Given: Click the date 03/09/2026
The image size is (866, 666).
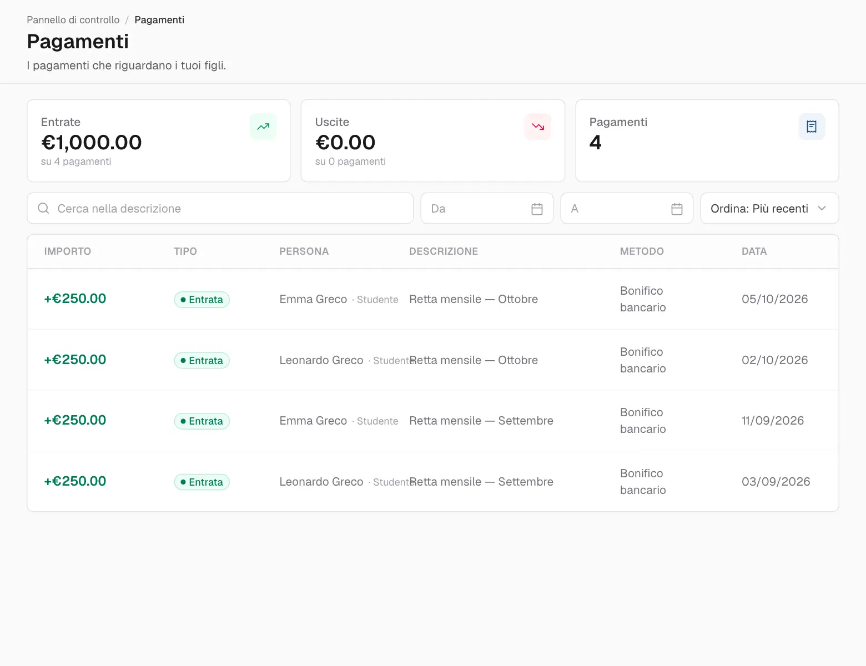Looking at the screenshot, I should pyautogui.click(x=776, y=482).
